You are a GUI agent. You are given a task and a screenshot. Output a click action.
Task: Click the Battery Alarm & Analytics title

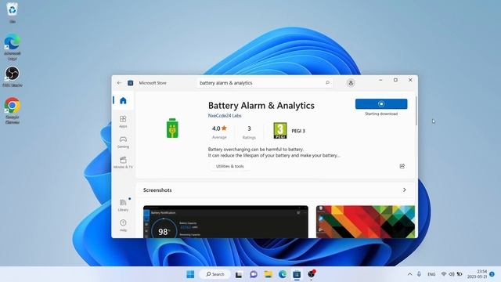[261, 106]
